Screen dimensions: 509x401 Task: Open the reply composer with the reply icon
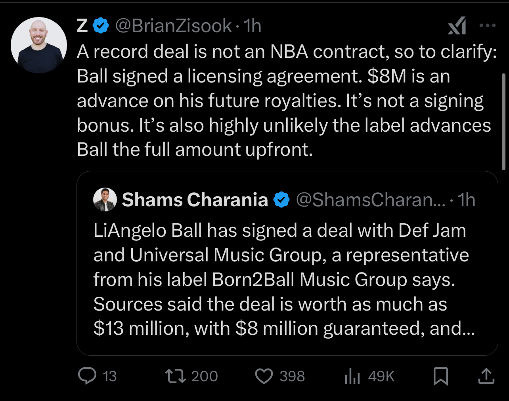pyautogui.click(x=88, y=376)
